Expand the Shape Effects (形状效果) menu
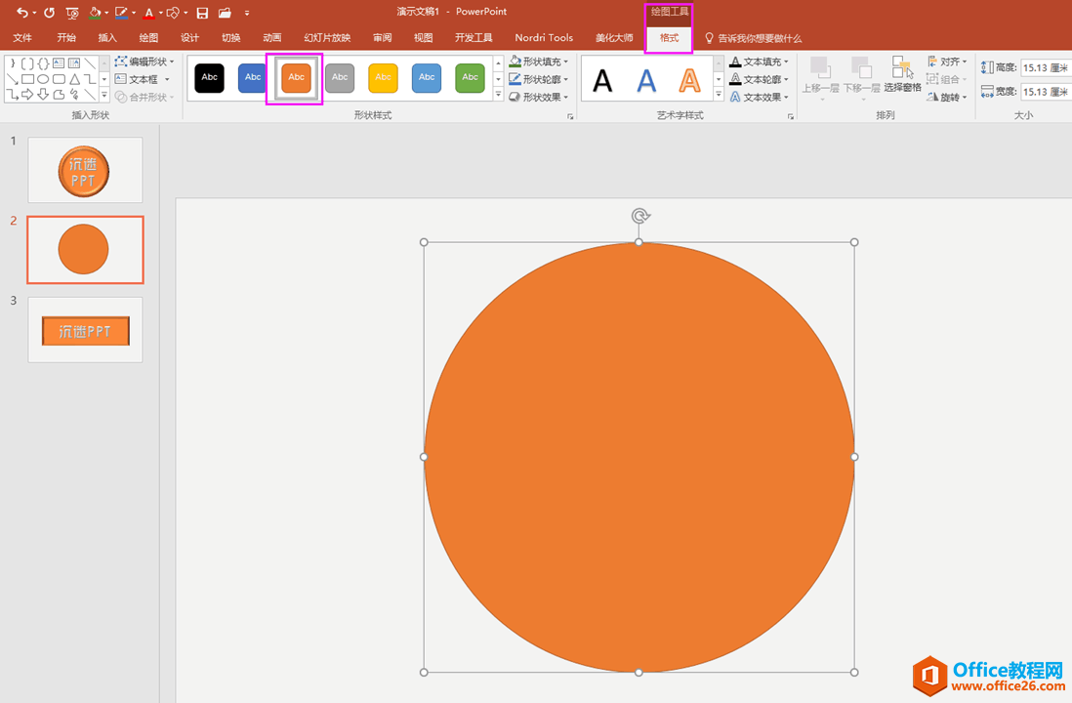 [539, 97]
